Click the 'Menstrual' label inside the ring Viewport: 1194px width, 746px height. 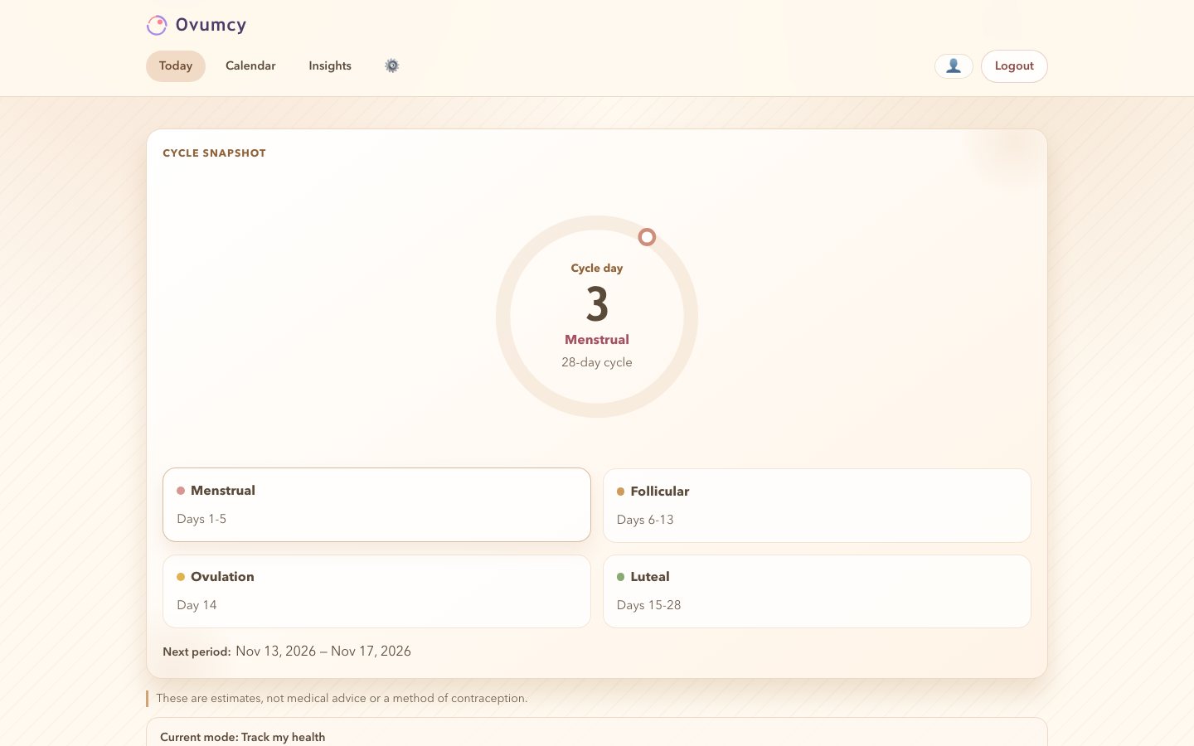click(597, 340)
